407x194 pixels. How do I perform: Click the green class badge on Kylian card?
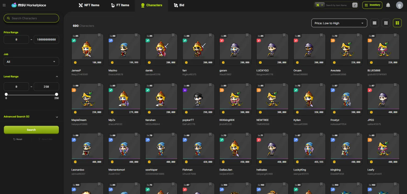pyautogui.click(x=296, y=90)
